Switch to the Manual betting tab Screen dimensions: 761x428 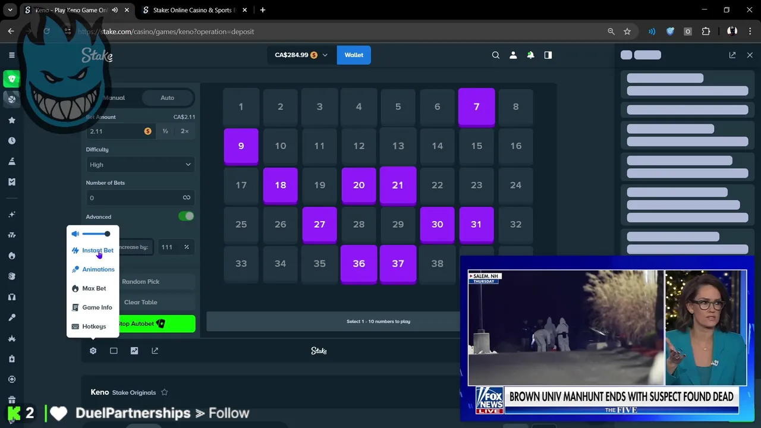(x=114, y=97)
